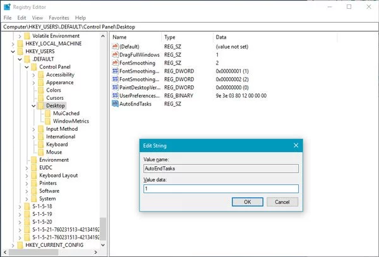
Task: Select the WindowMetrics folder icon
Action: click(x=48, y=121)
